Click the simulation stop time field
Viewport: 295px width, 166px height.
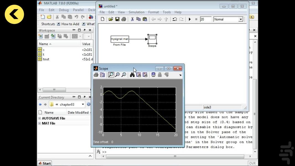click(x=205, y=19)
